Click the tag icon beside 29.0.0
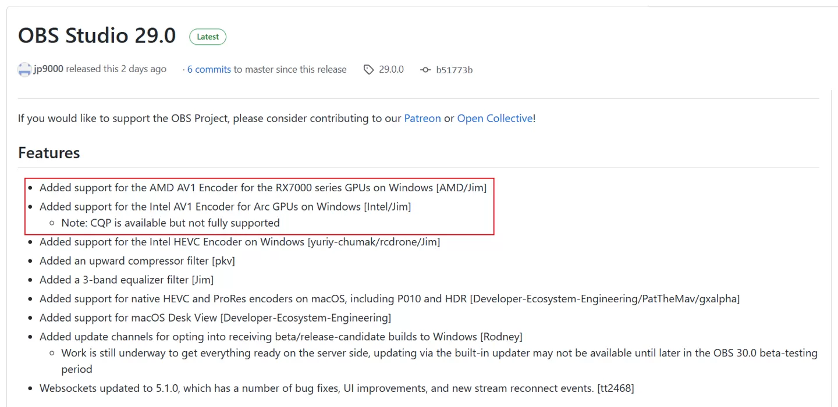838x407 pixels. pyautogui.click(x=368, y=70)
